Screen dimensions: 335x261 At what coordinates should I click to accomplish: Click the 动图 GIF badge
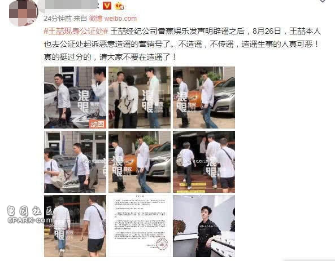tap(97, 124)
